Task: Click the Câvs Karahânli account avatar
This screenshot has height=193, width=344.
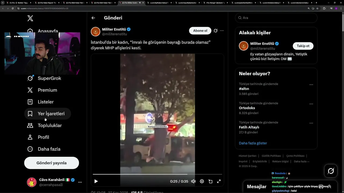Action: 32,182
